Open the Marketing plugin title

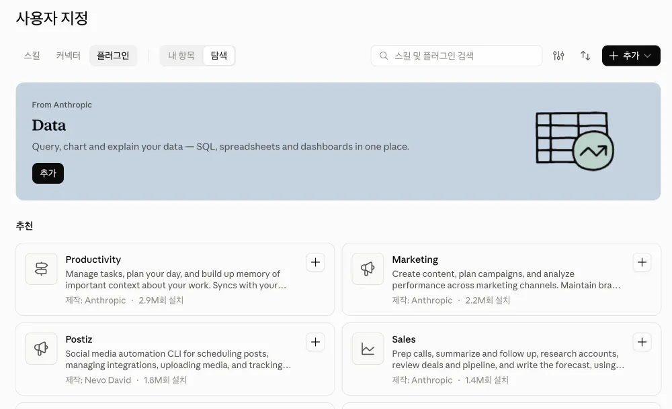[415, 259]
